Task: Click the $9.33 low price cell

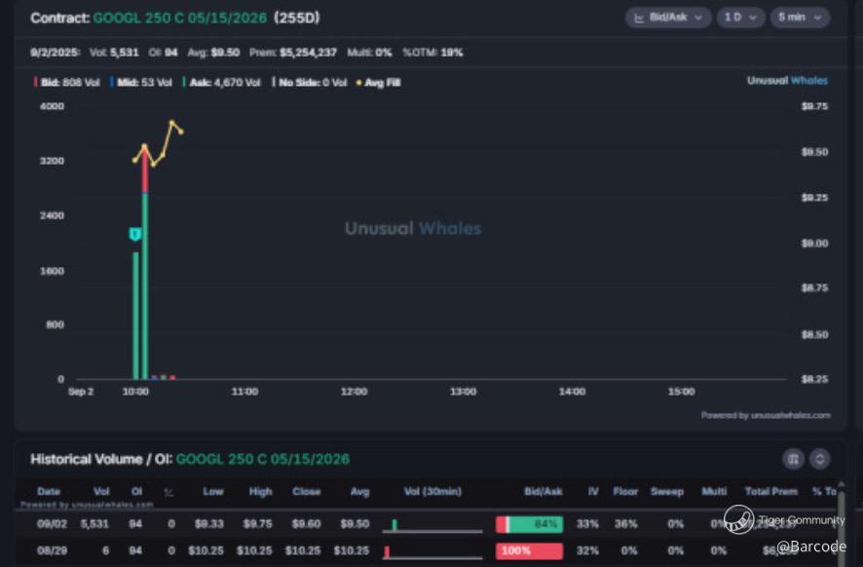Action: click(x=209, y=523)
